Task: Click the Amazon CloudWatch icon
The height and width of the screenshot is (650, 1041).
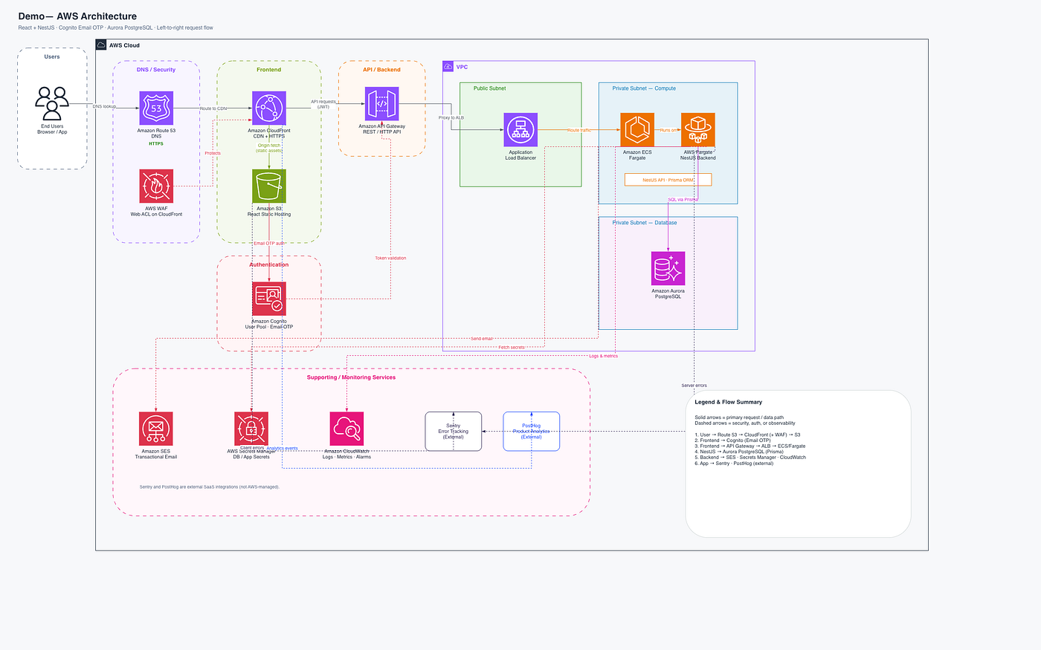Action: click(347, 429)
